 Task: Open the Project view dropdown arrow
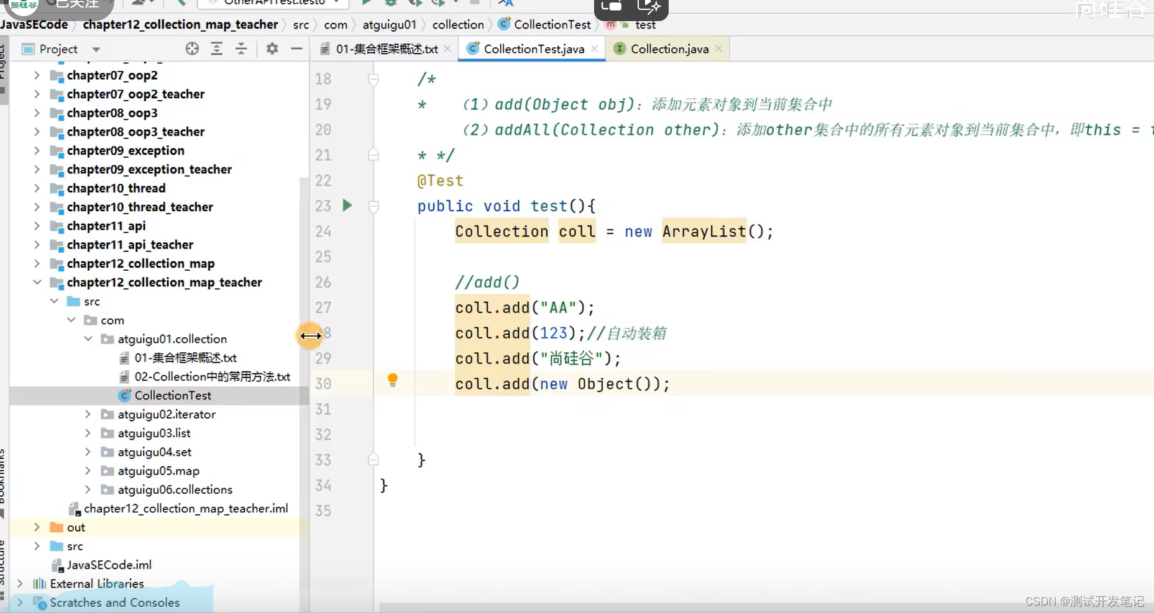[96, 49]
